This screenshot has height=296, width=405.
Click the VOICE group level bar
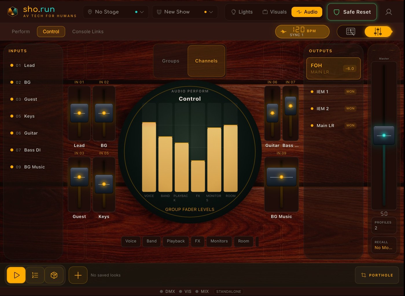(x=149, y=157)
